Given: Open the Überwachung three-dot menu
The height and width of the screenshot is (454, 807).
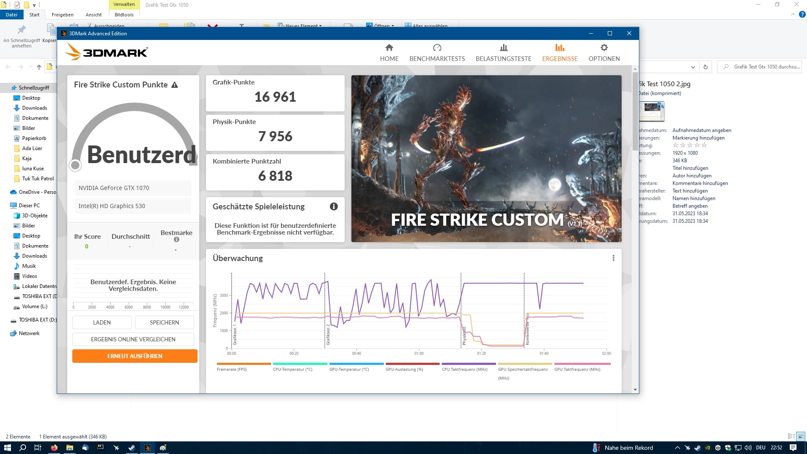Looking at the screenshot, I should (614, 258).
